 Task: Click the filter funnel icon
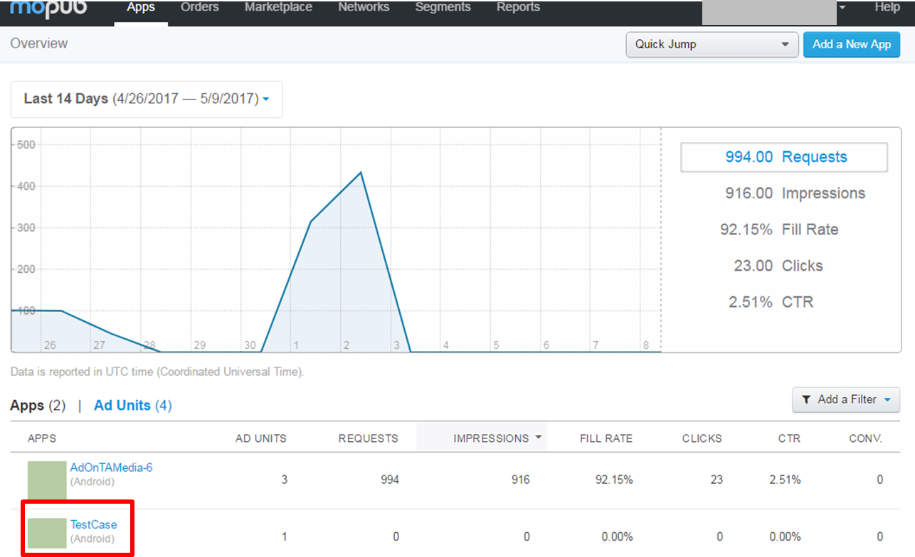pyautogui.click(x=806, y=400)
